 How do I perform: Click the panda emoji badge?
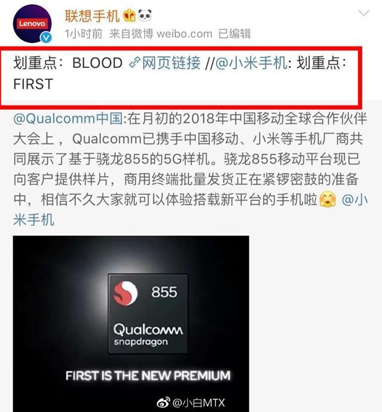click(144, 16)
